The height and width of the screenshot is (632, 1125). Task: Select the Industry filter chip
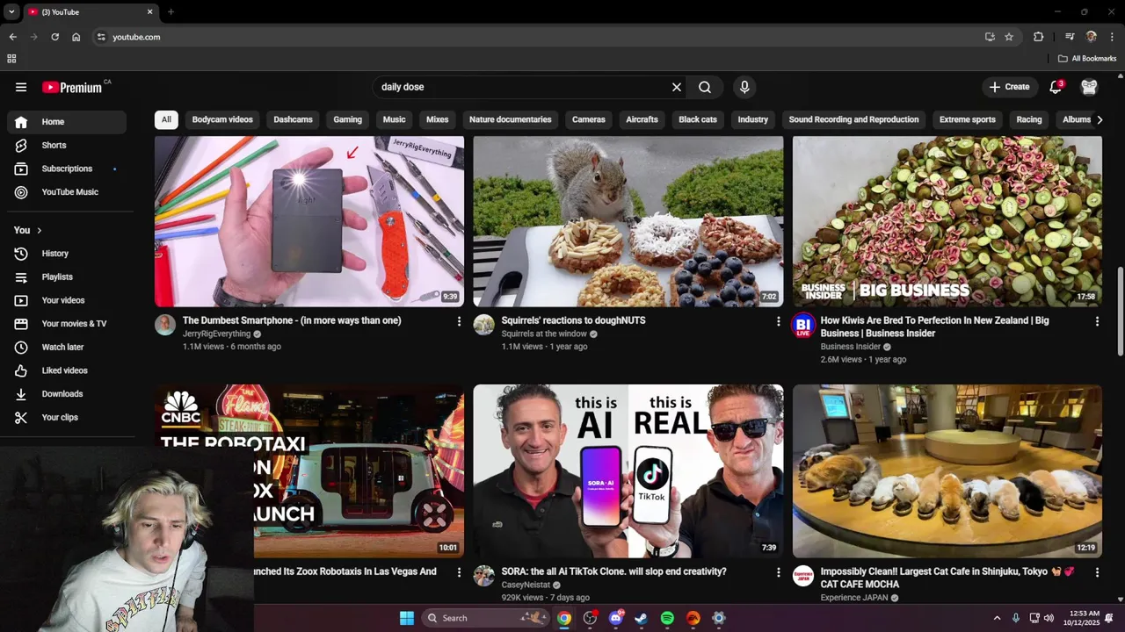click(x=753, y=119)
